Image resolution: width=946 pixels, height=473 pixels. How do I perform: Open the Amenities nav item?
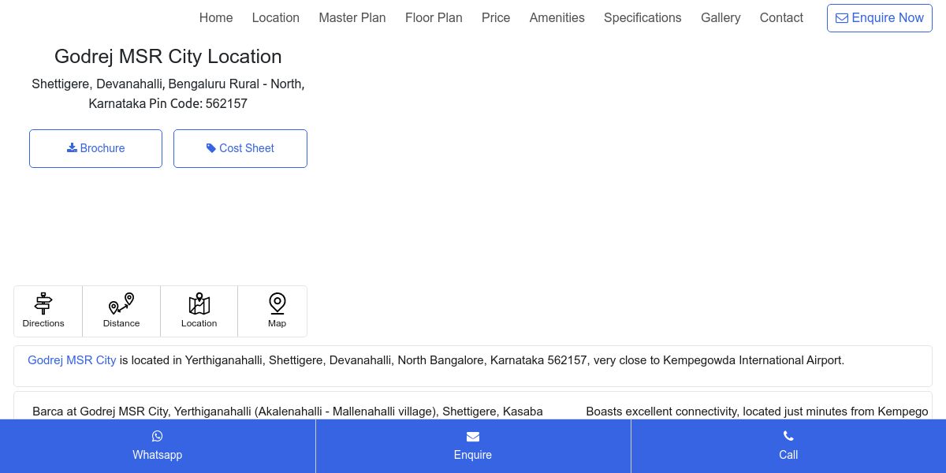click(x=557, y=17)
